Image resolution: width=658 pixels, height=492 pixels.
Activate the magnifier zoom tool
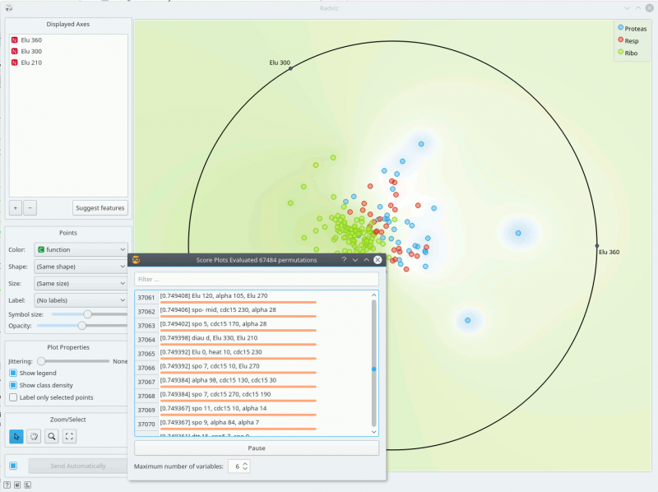(x=51, y=437)
